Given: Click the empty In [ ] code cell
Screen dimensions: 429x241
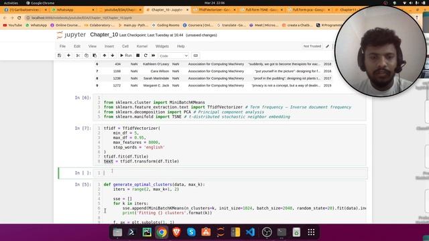Looking at the screenshot, I should pyautogui.click(x=230, y=173).
